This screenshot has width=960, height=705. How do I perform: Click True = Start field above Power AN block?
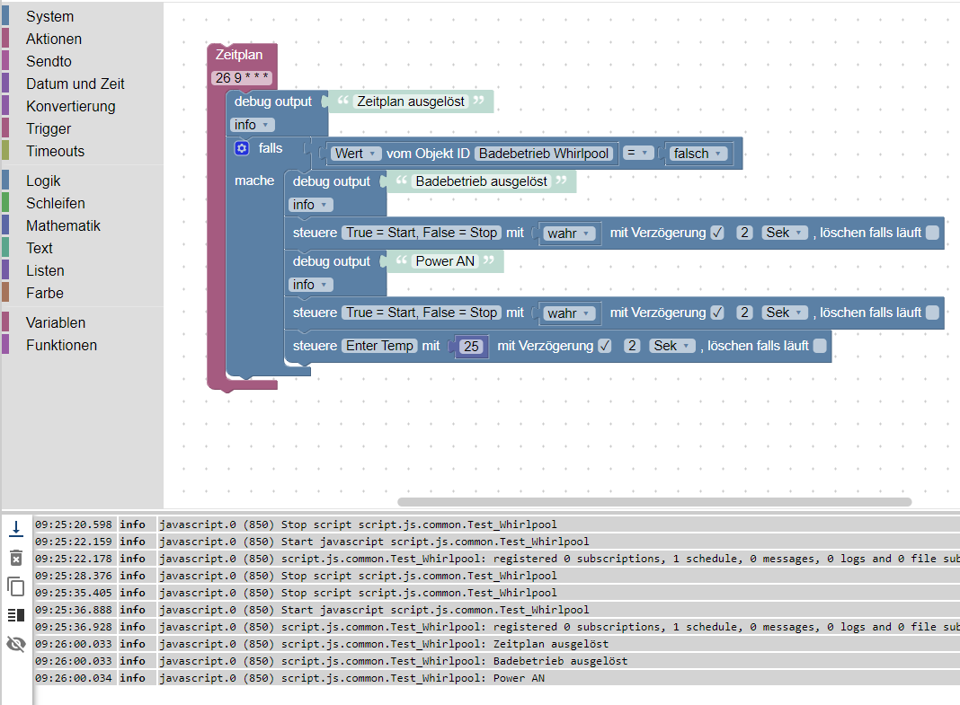422,233
